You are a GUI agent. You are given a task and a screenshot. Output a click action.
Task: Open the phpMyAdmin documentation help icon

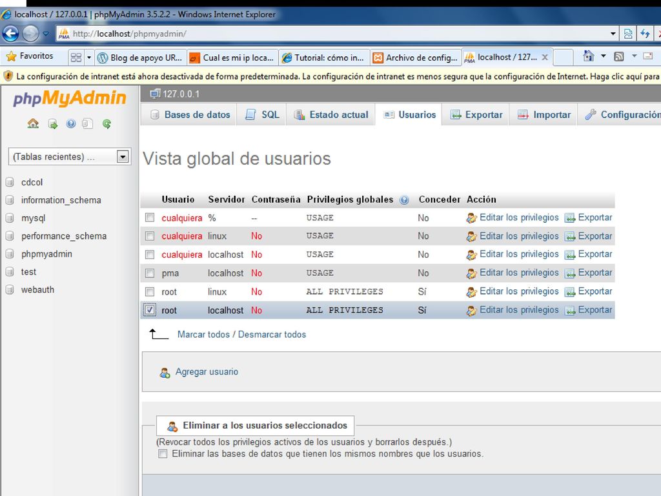click(x=71, y=123)
